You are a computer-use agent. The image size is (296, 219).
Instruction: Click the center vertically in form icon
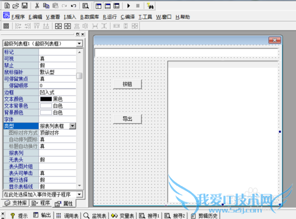pyautogui.click(x=67, y=26)
